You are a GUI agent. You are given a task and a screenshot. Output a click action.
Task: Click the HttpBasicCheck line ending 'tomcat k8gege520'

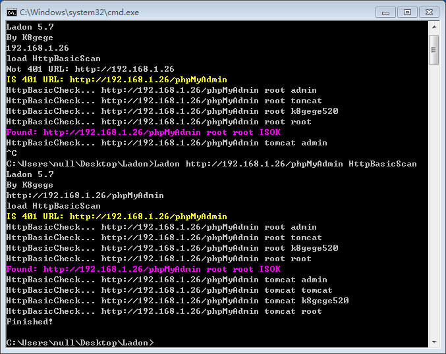(177, 301)
